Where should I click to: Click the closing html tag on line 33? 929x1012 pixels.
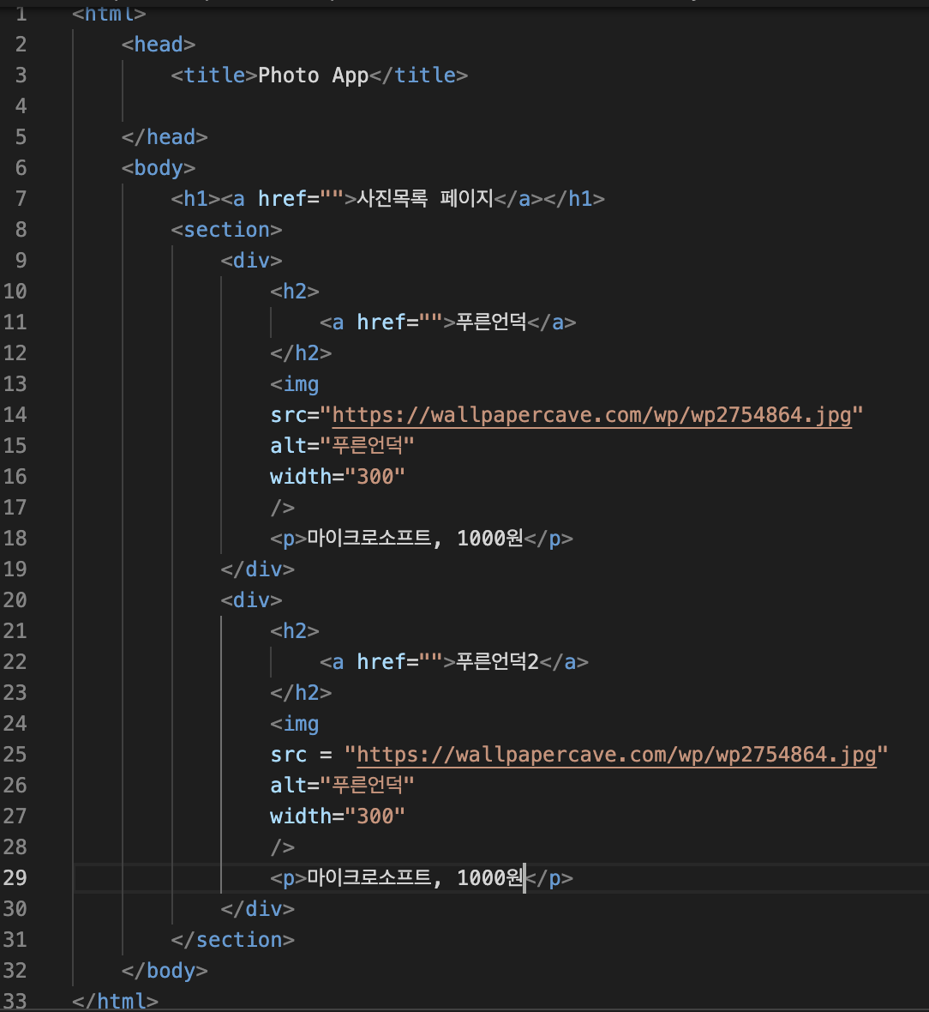115,1001
